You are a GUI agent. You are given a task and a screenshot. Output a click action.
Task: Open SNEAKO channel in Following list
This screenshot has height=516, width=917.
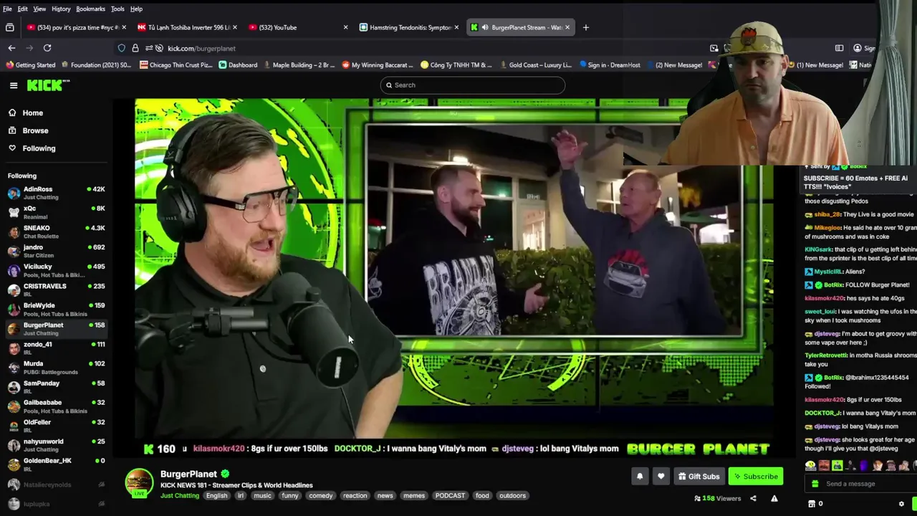56,231
